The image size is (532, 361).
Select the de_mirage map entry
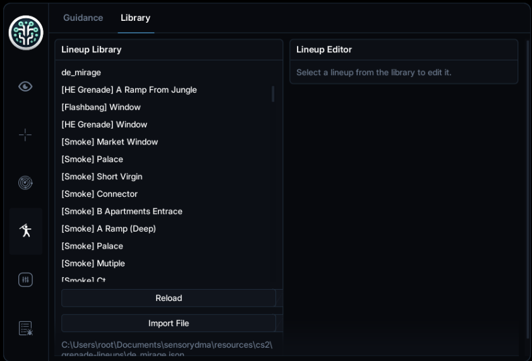(x=81, y=73)
